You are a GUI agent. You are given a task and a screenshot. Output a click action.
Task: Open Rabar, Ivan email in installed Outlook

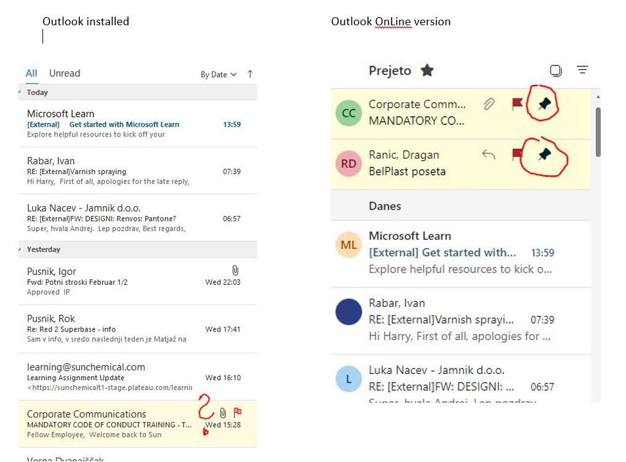[x=137, y=171]
